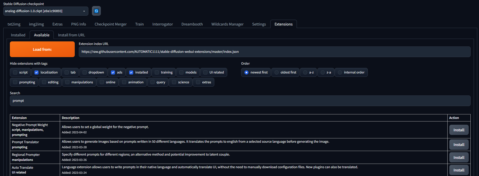Select newest first ordering

(256, 72)
